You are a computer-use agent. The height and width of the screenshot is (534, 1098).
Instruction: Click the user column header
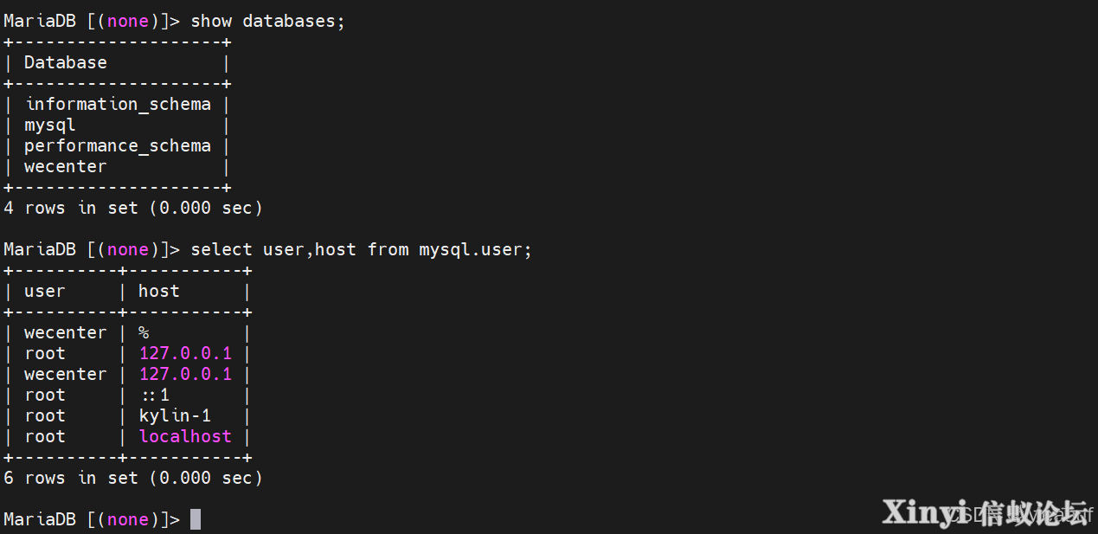45,291
